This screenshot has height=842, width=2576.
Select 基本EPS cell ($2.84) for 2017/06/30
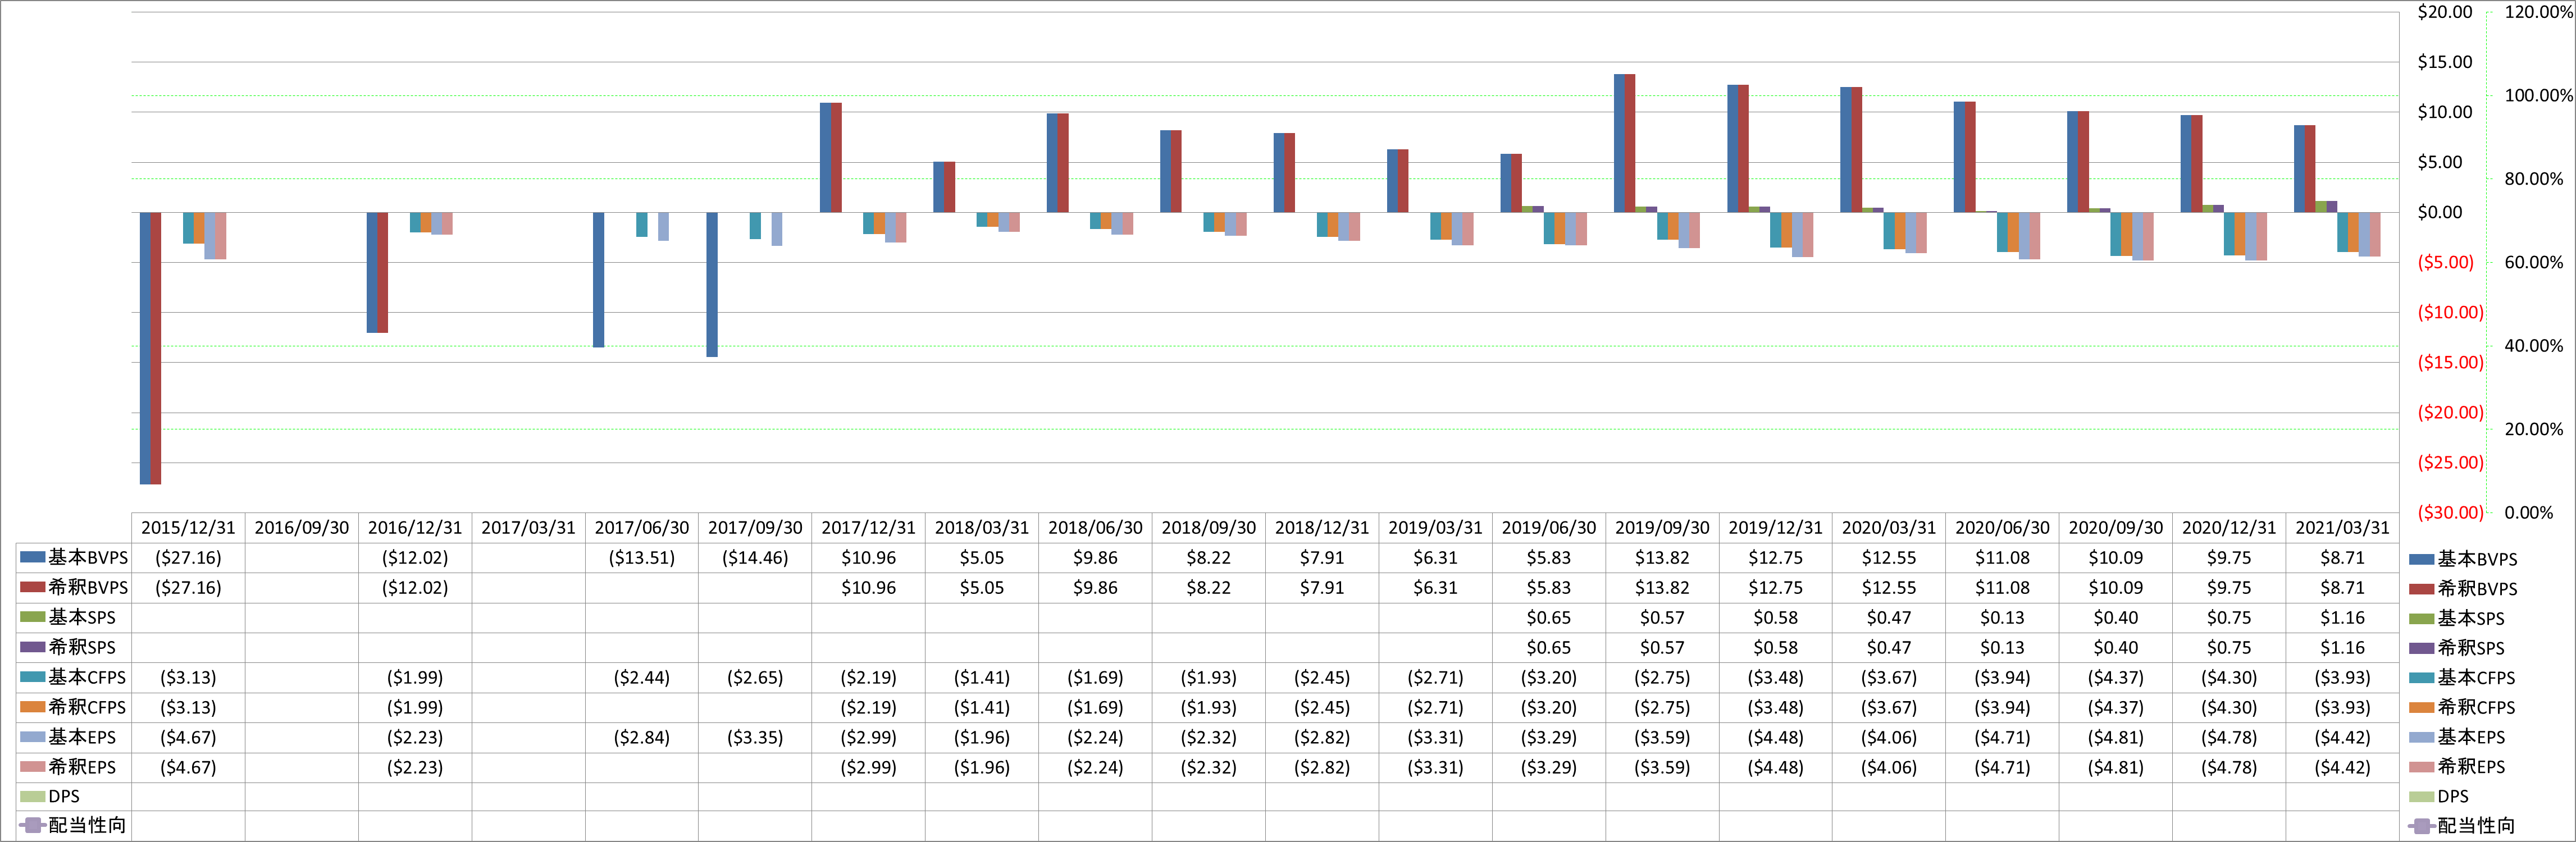[642, 738]
